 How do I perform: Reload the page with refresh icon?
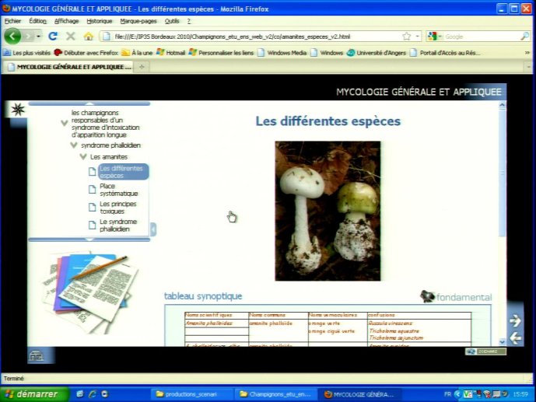click(53, 37)
